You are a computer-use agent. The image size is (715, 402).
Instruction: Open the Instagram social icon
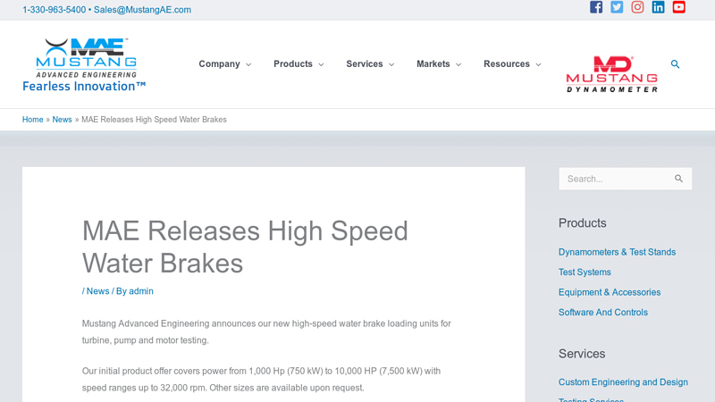coord(637,7)
